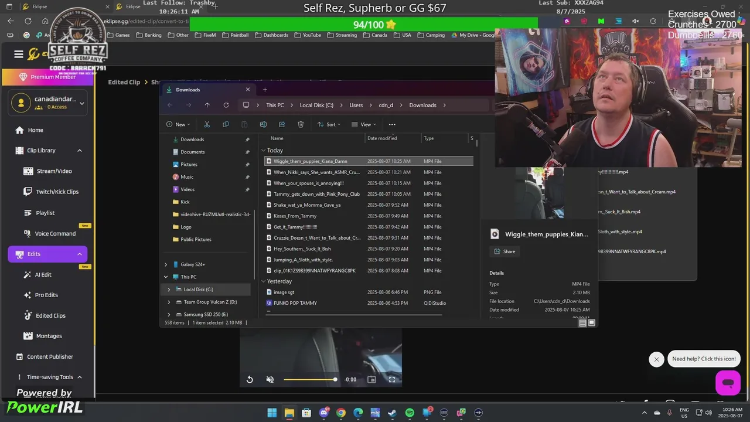Image resolution: width=750 pixels, height=422 pixels.
Task: Click the Share icon in Explorer toolbar
Action: [x=282, y=124]
